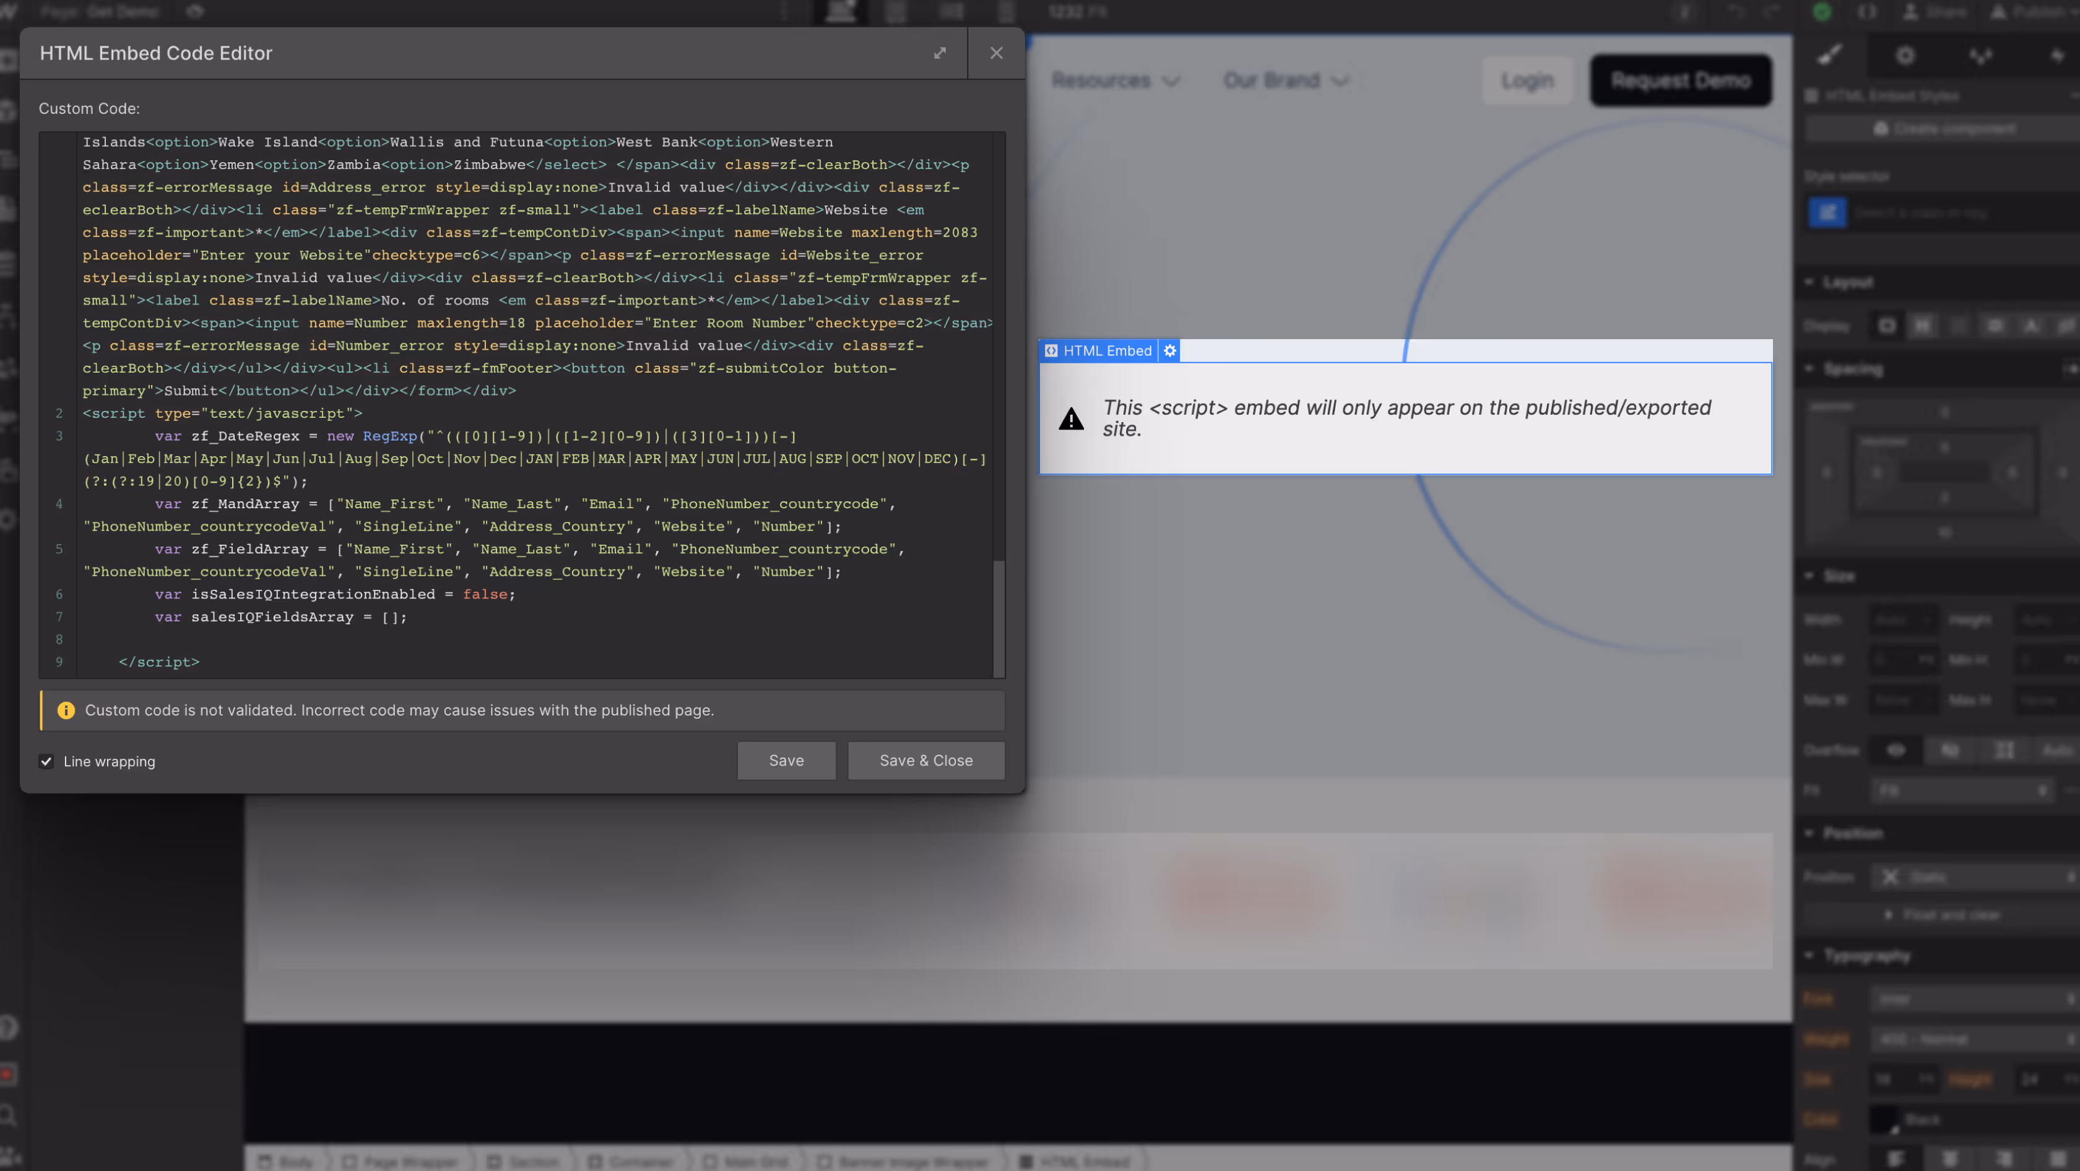2080x1171 pixels.
Task: Select block display option
Action: (1887, 325)
